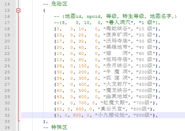
Task: Click the map id 37 on line 27
Action: [59, 84]
